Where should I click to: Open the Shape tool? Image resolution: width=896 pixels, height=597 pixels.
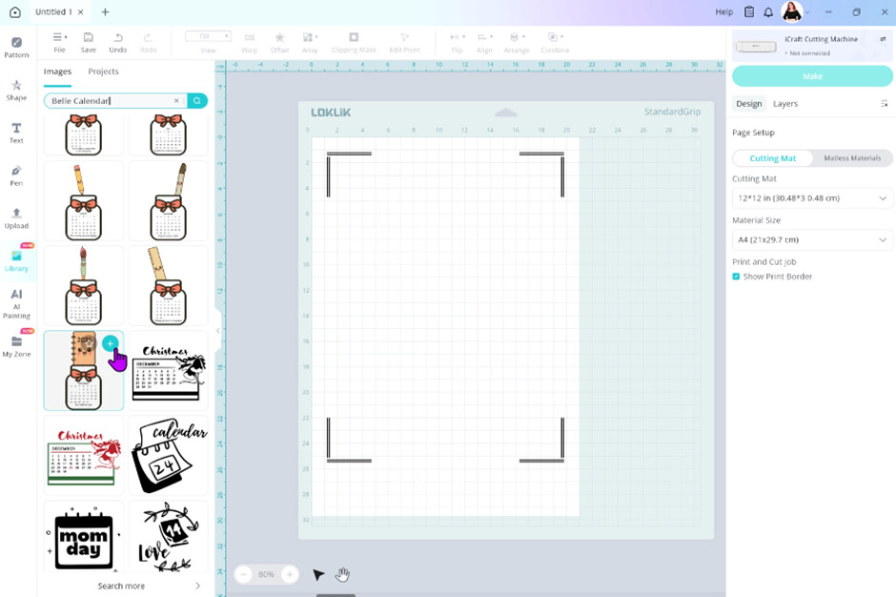pyautogui.click(x=16, y=90)
